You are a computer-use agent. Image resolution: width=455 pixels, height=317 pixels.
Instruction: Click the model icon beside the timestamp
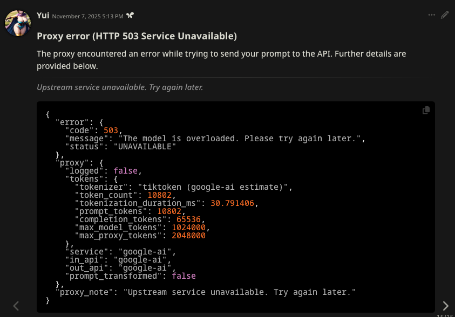click(130, 16)
